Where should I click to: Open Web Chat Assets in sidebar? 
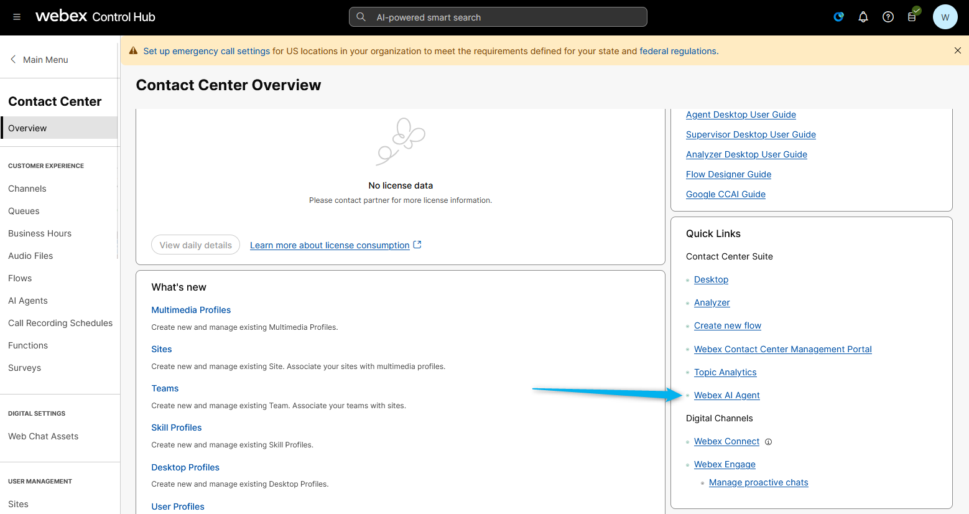44,436
